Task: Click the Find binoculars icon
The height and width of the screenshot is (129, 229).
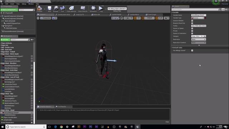Action: [x=62, y=8]
